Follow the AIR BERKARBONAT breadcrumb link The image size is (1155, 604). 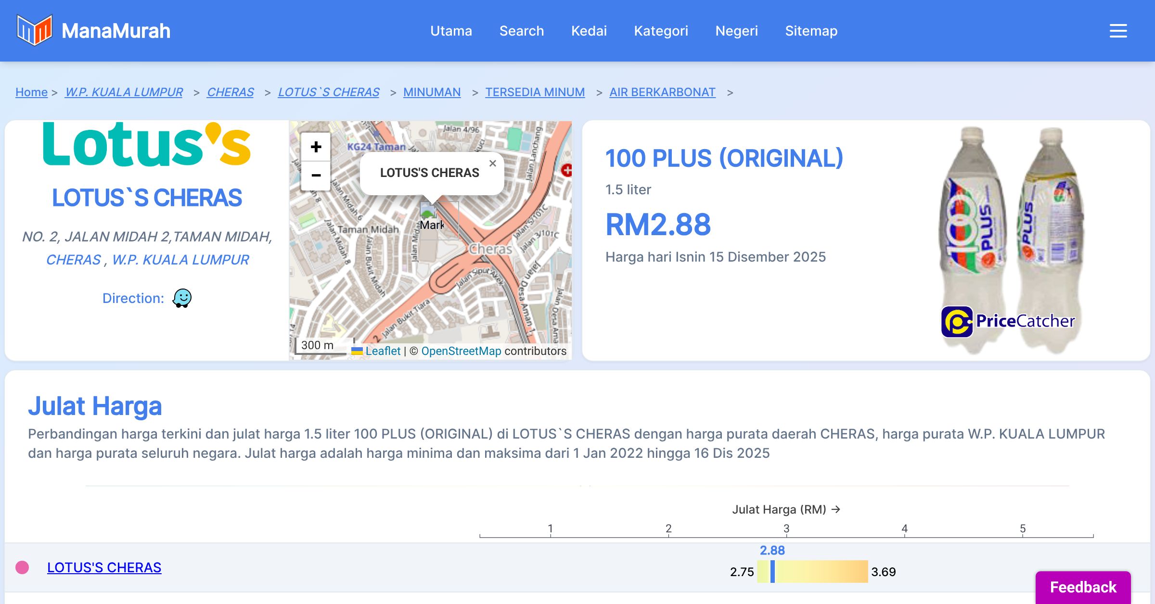point(662,92)
